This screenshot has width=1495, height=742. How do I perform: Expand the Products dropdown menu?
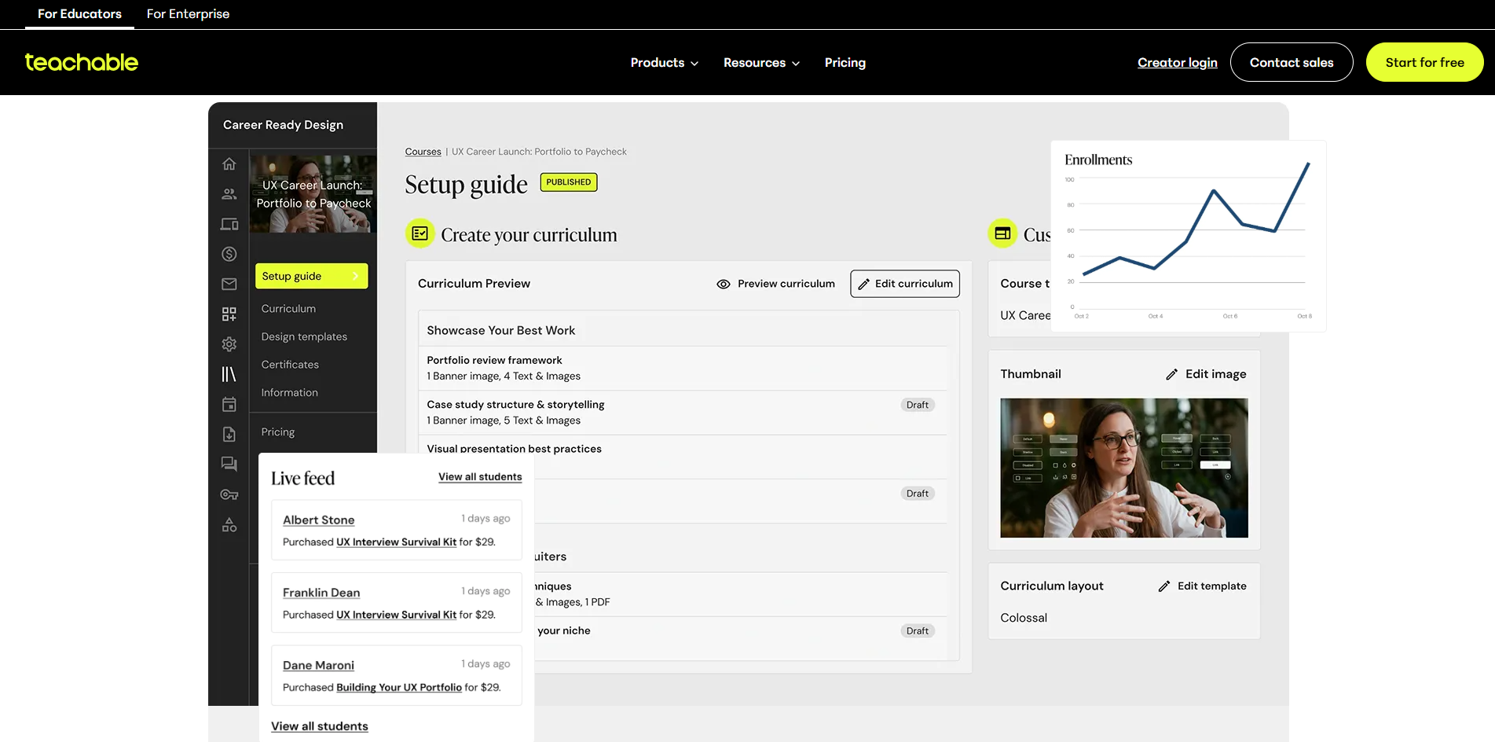click(664, 63)
